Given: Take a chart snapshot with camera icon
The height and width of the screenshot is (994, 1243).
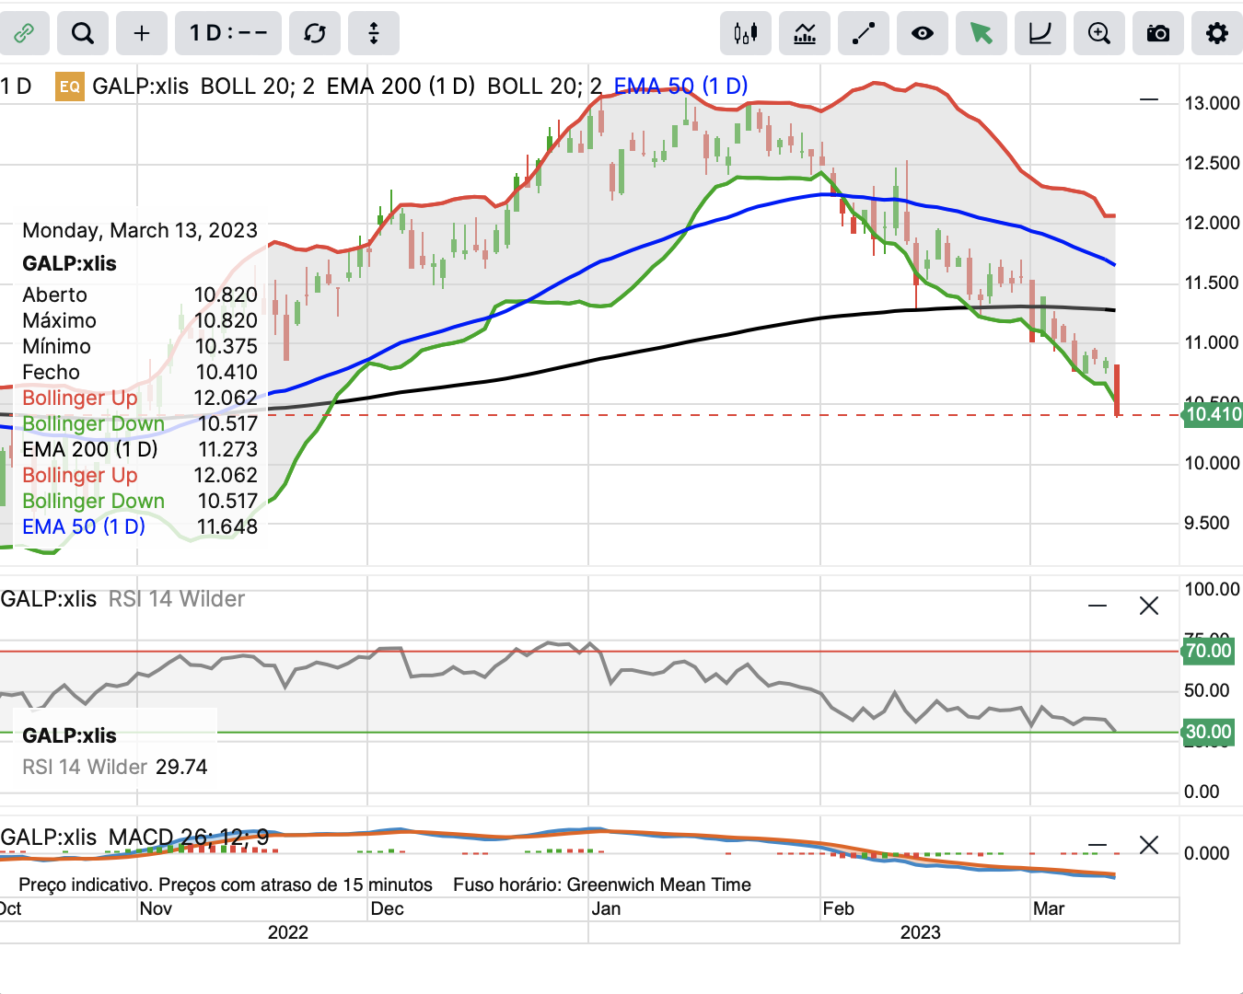Looking at the screenshot, I should pos(1158,34).
